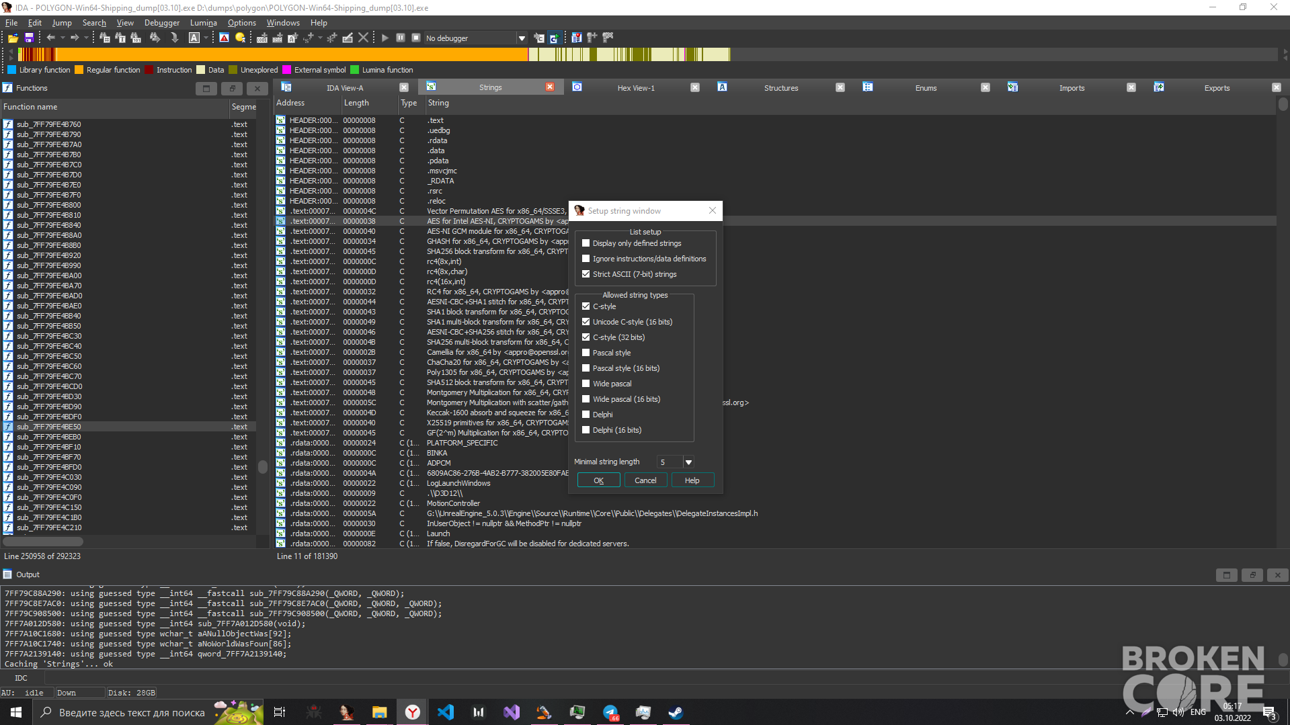Expand the jump back history arrow
The image size is (1290, 725).
point(62,38)
